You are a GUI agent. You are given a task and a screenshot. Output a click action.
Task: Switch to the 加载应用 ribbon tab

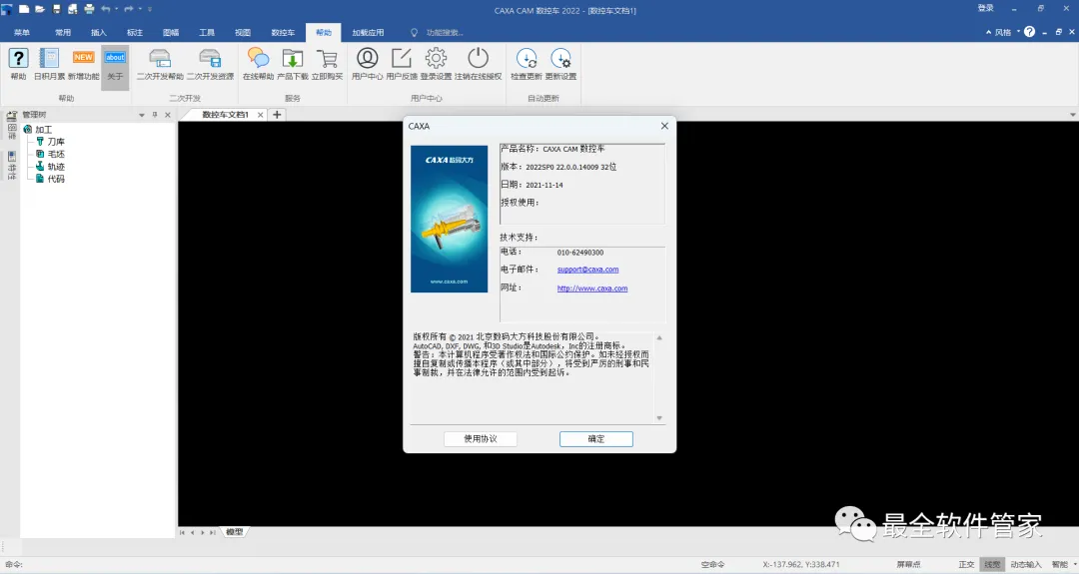point(368,32)
